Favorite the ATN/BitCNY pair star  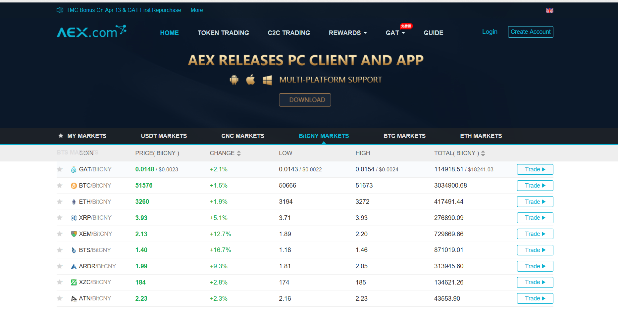(60, 298)
